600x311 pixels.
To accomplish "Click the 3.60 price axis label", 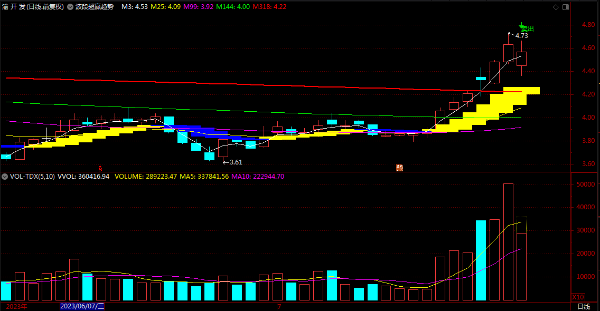I will point(588,164).
